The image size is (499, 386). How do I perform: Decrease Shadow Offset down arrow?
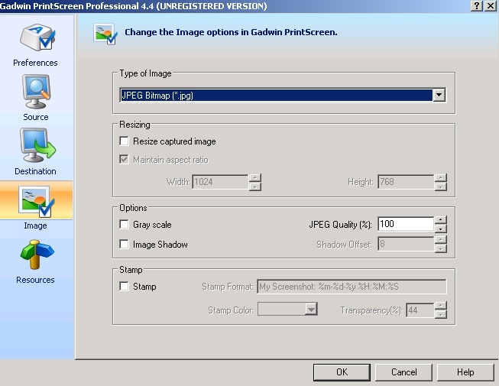pos(441,248)
